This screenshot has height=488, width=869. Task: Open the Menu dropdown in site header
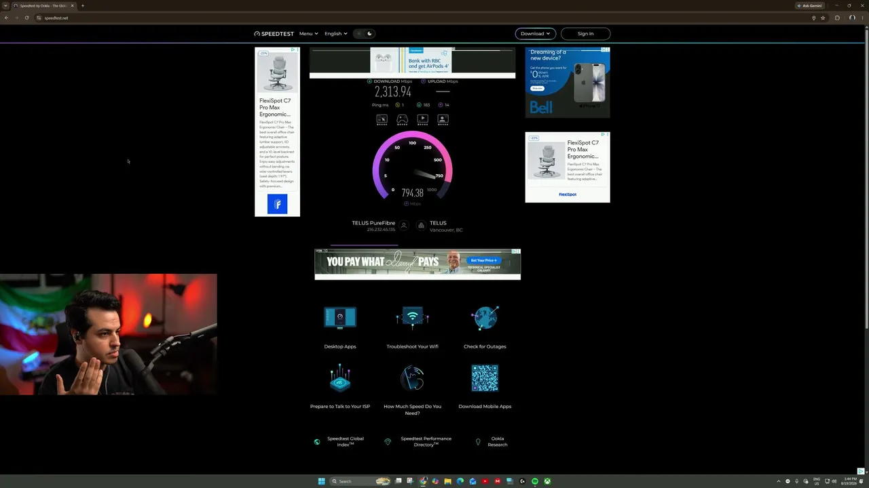pyautogui.click(x=308, y=34)
